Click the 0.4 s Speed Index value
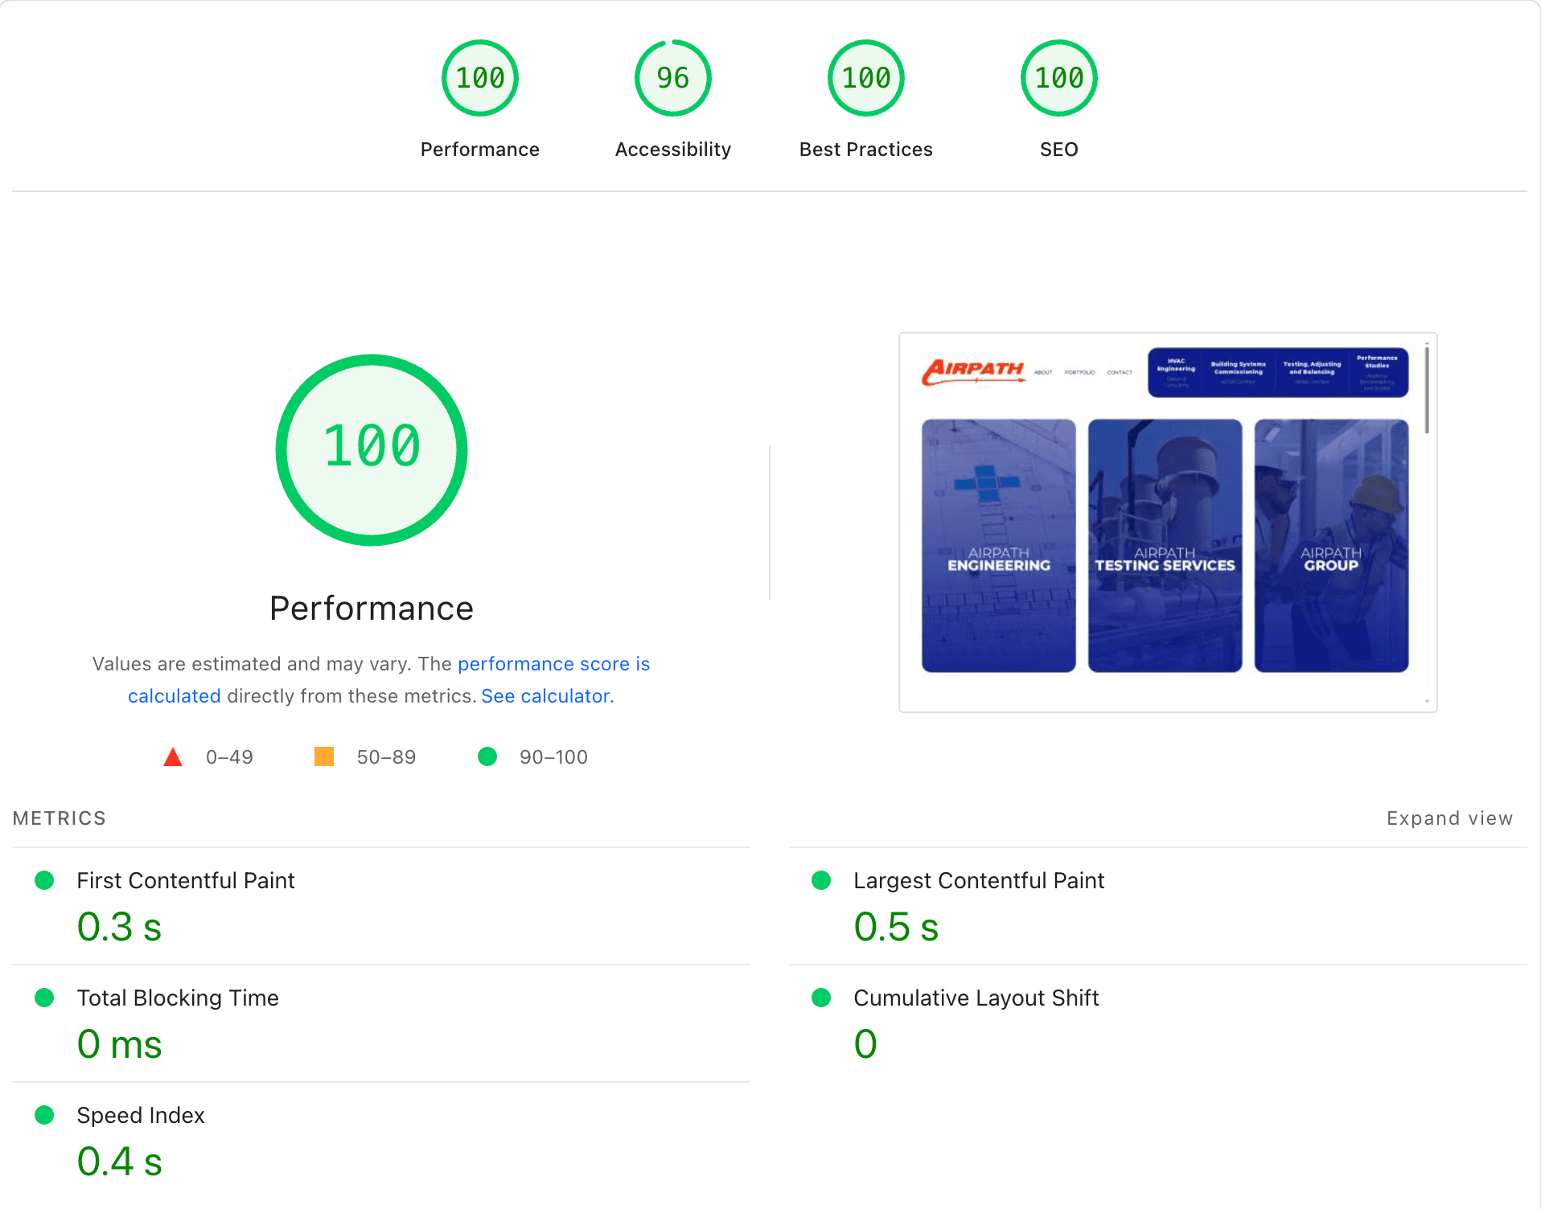Viewport: 1541px width, 1209px height. (120, 1162)
